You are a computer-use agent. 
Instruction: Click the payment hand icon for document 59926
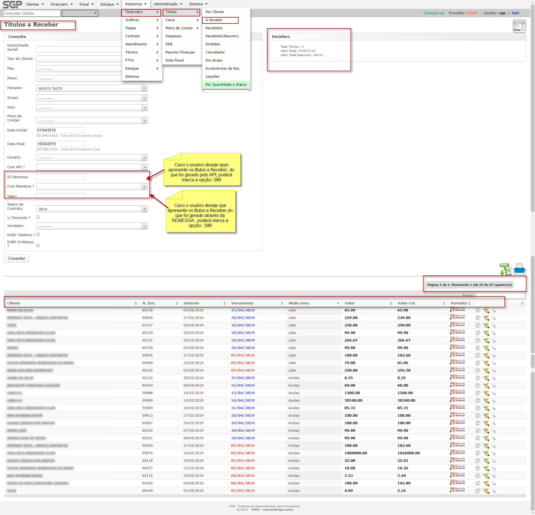point(486,318)
